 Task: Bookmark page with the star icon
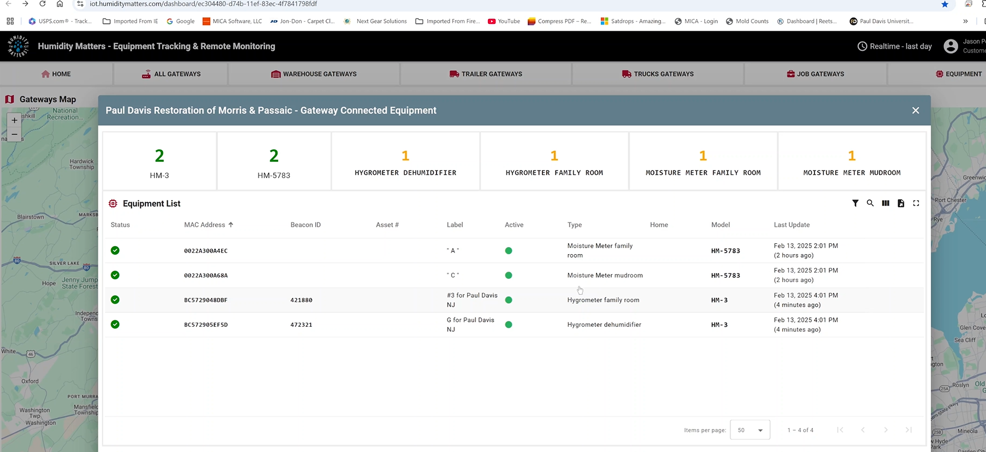(x=944, y=4)
